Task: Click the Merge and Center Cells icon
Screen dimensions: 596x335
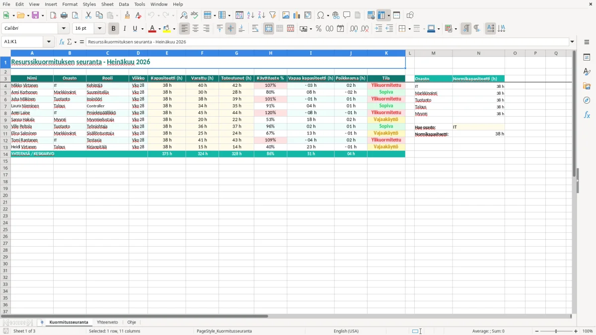Action: coord(269,29)
